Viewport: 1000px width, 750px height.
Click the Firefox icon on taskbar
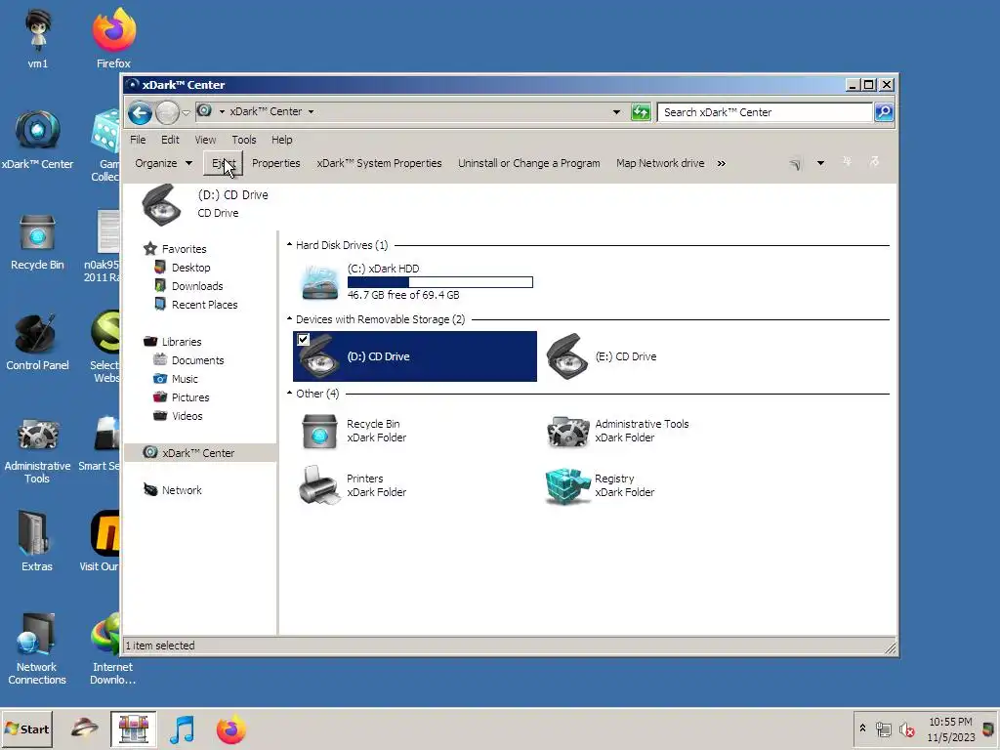[230, 729]
